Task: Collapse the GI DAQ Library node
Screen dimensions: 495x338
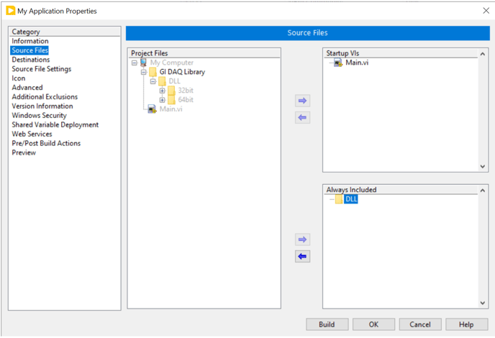Action: click(x=144, y=73)
